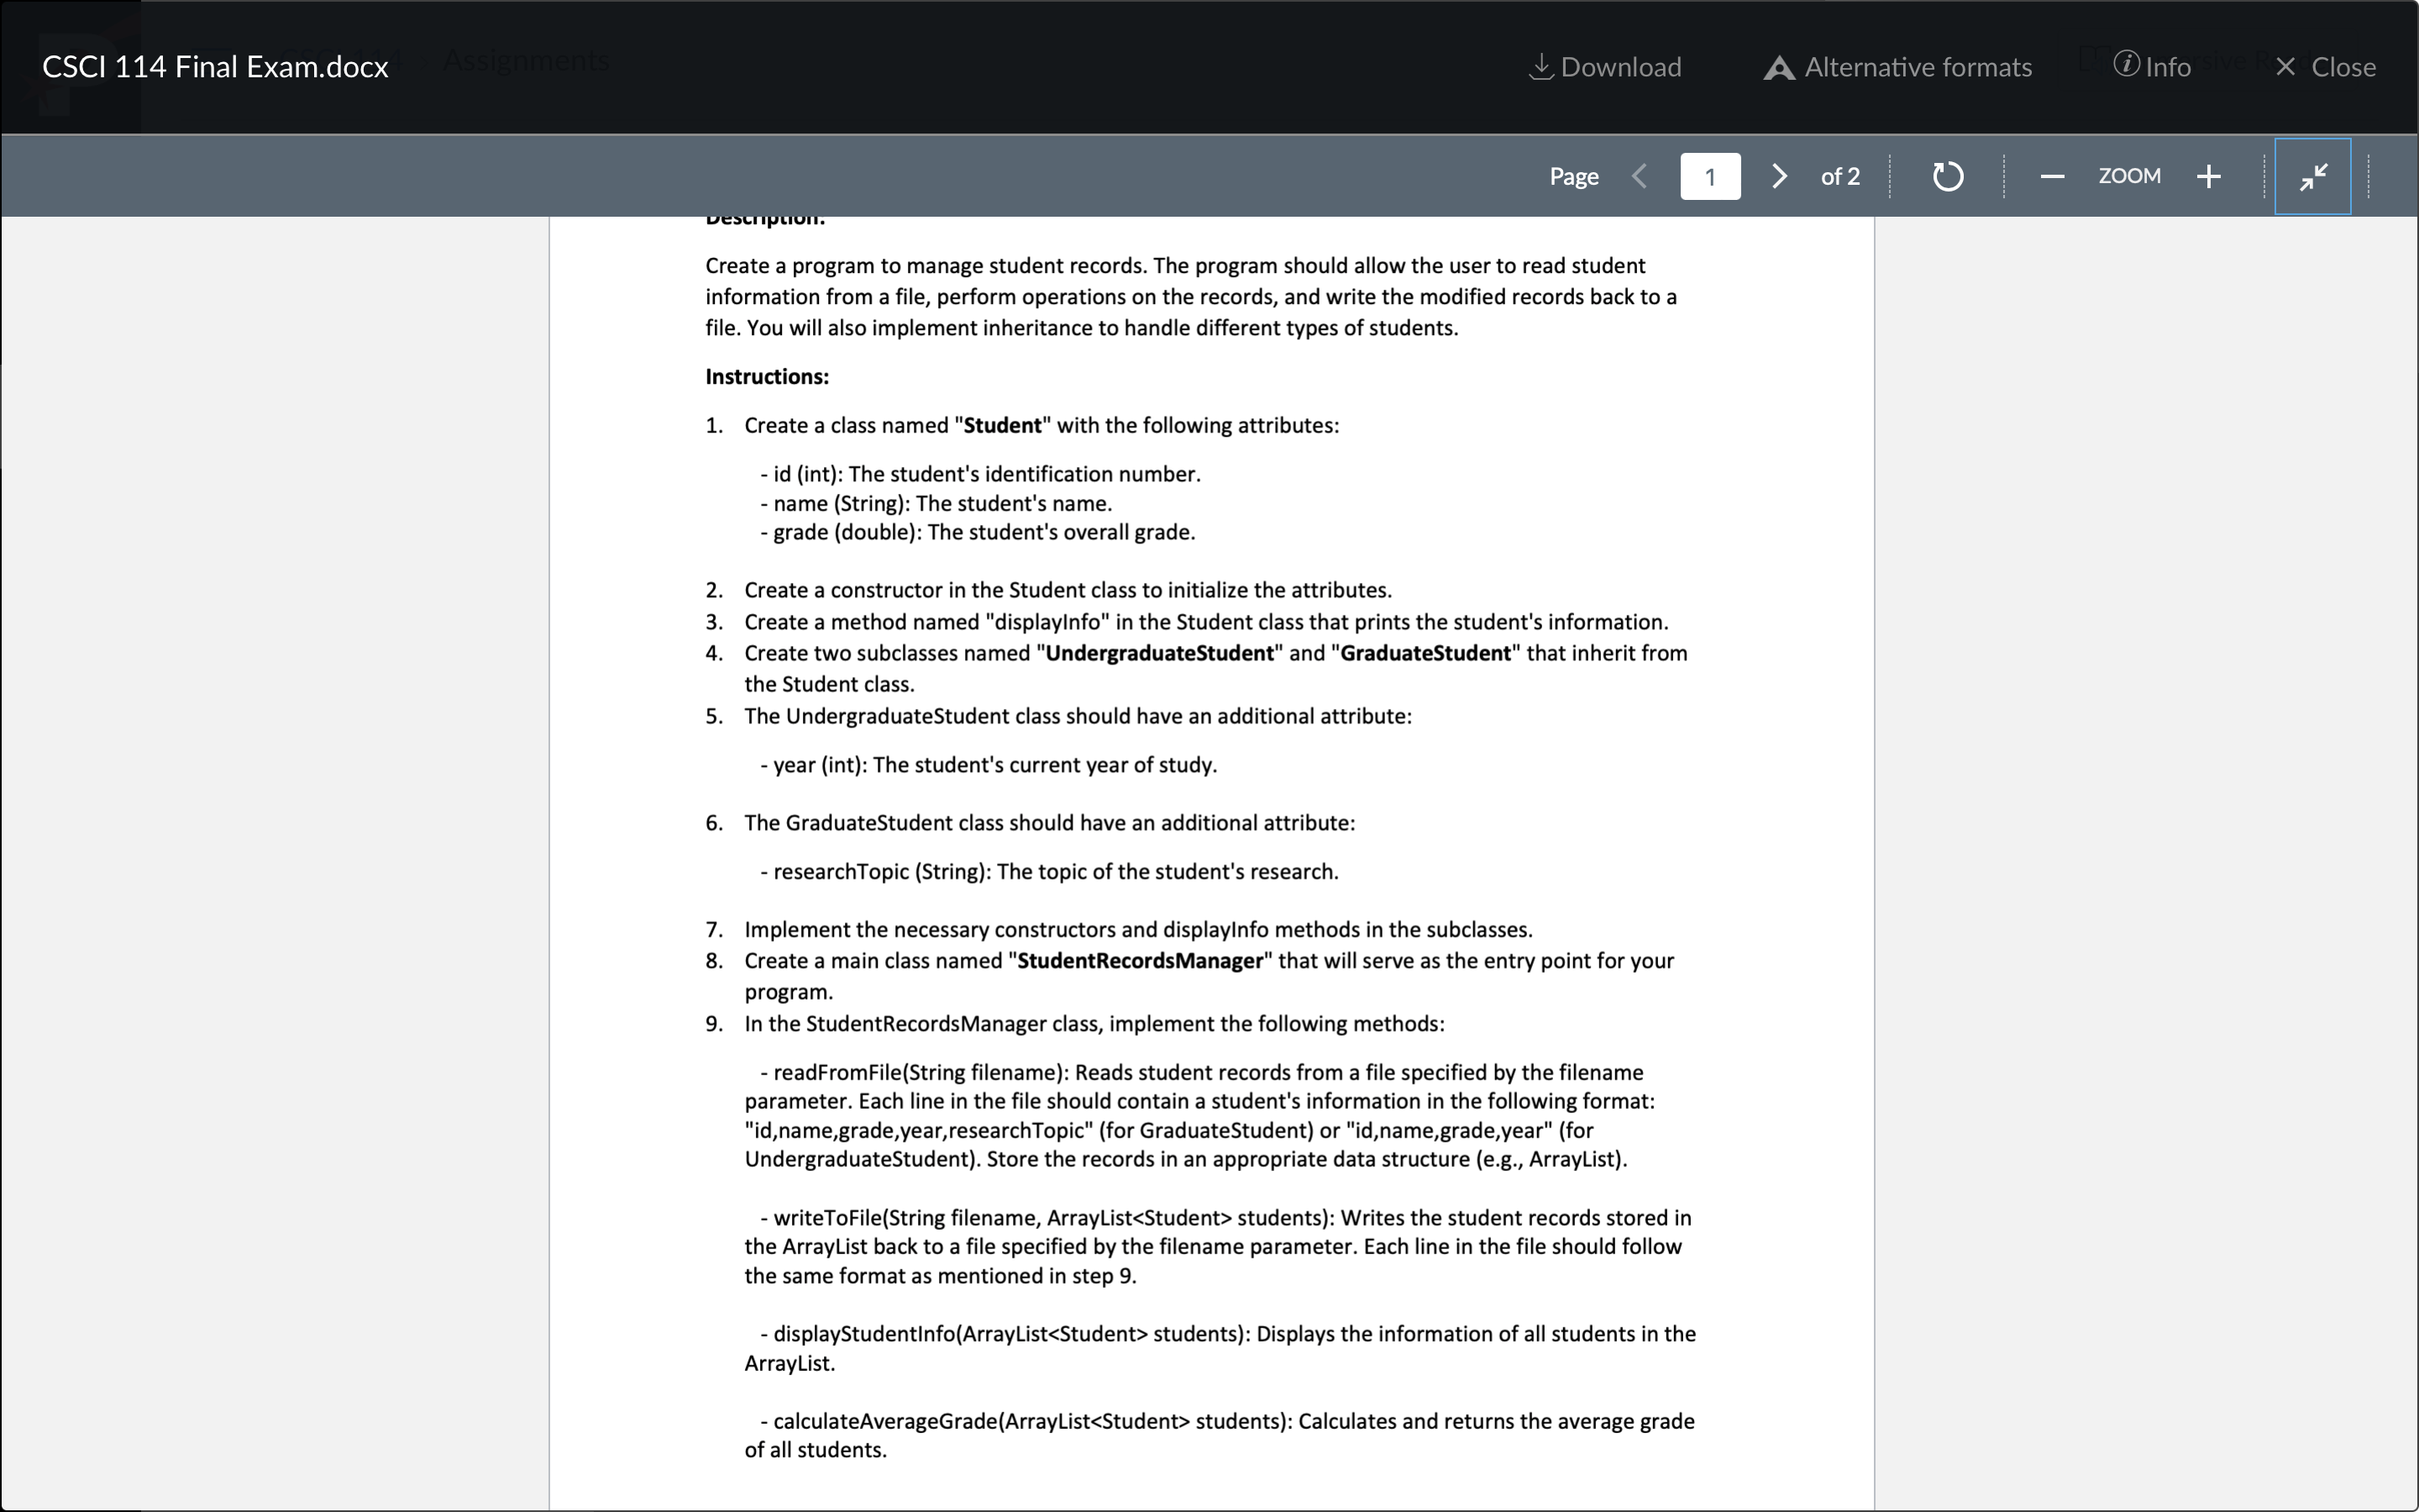The width and height of the screenshot is (2419, 1512).
Task: Click the Download text label
Action: point(1623,66)
